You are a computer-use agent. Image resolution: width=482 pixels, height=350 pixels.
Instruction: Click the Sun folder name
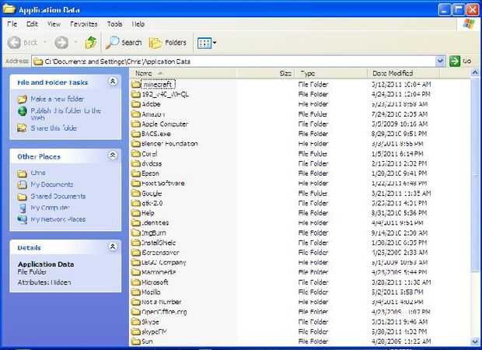click(x=147, y=341)
